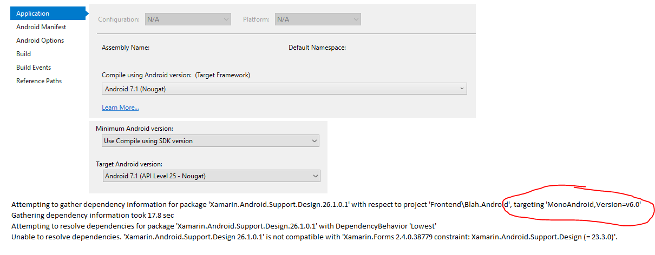Click the Configuration dropdown arrow
The height and width of the screenshot is (255, 655).
coord(226,19)
